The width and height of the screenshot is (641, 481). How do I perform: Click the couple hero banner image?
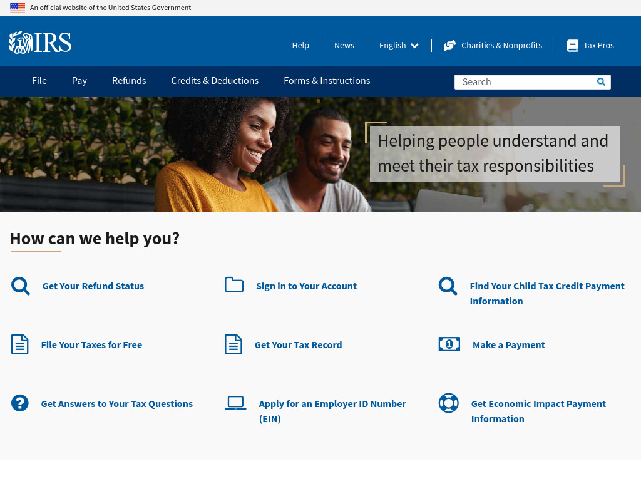tap(320, 154)
